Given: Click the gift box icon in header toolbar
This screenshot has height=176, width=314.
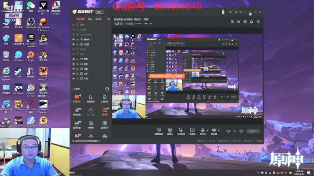Looking at the screenshot, I should click(232, 22).
